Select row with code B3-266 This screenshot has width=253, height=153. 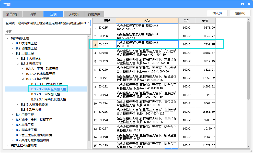[154, 36]
